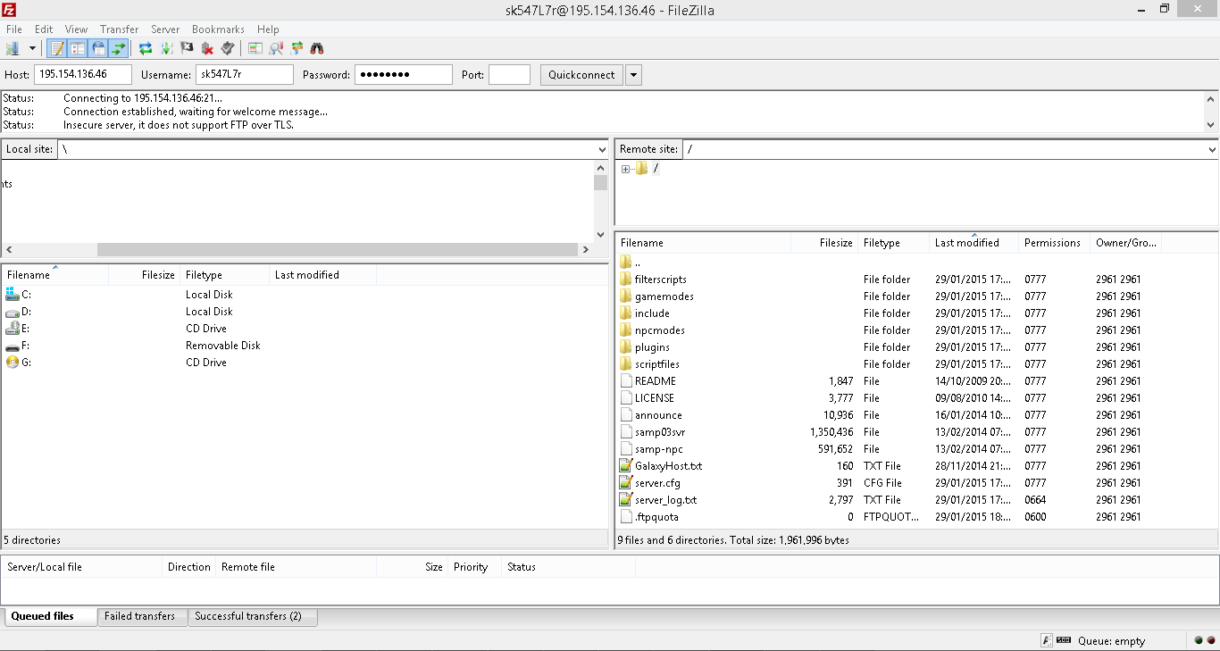Switch to the Failed transfers tab
This screenshot has height=651, width=1220.
point(143,616)
